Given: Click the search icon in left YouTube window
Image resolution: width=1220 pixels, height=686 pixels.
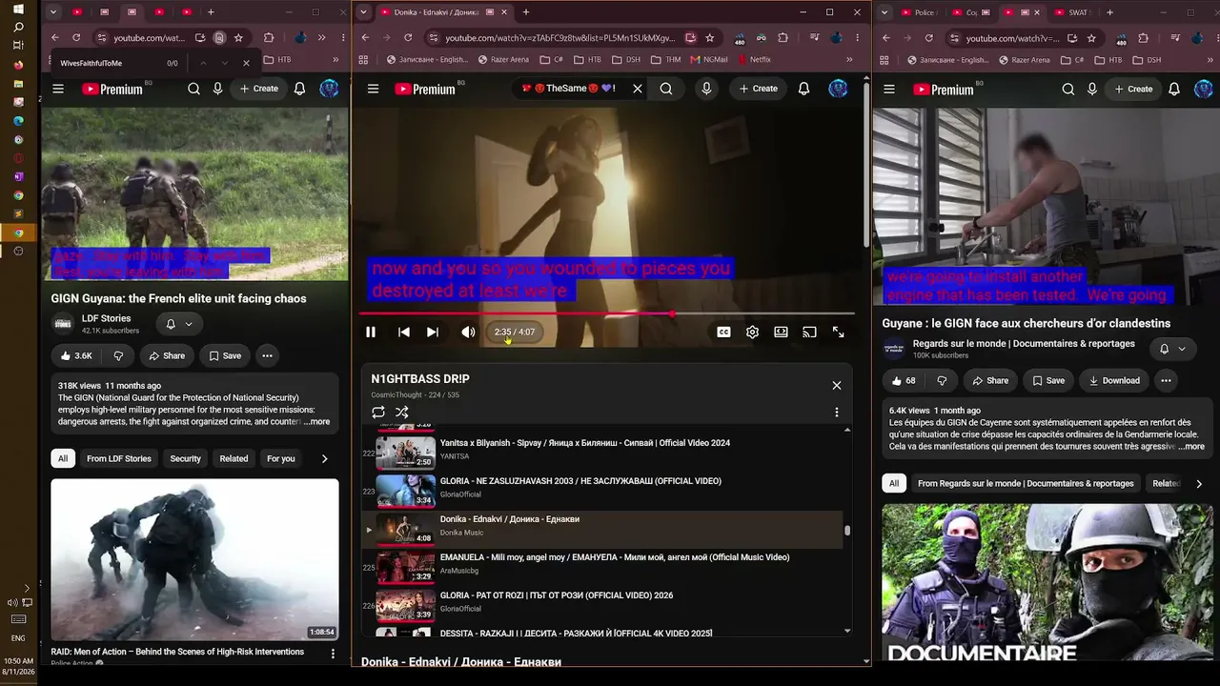Looking at the screenshot, I should tap(194, 89).
